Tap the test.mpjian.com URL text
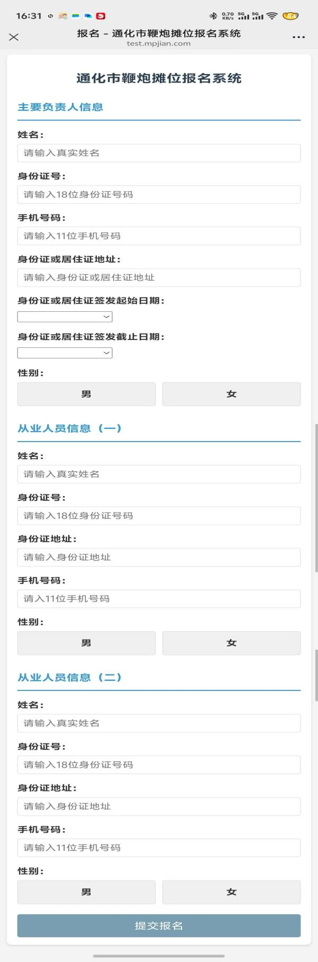This screenshot has height=962, width=318. click(x=159, y=43)
